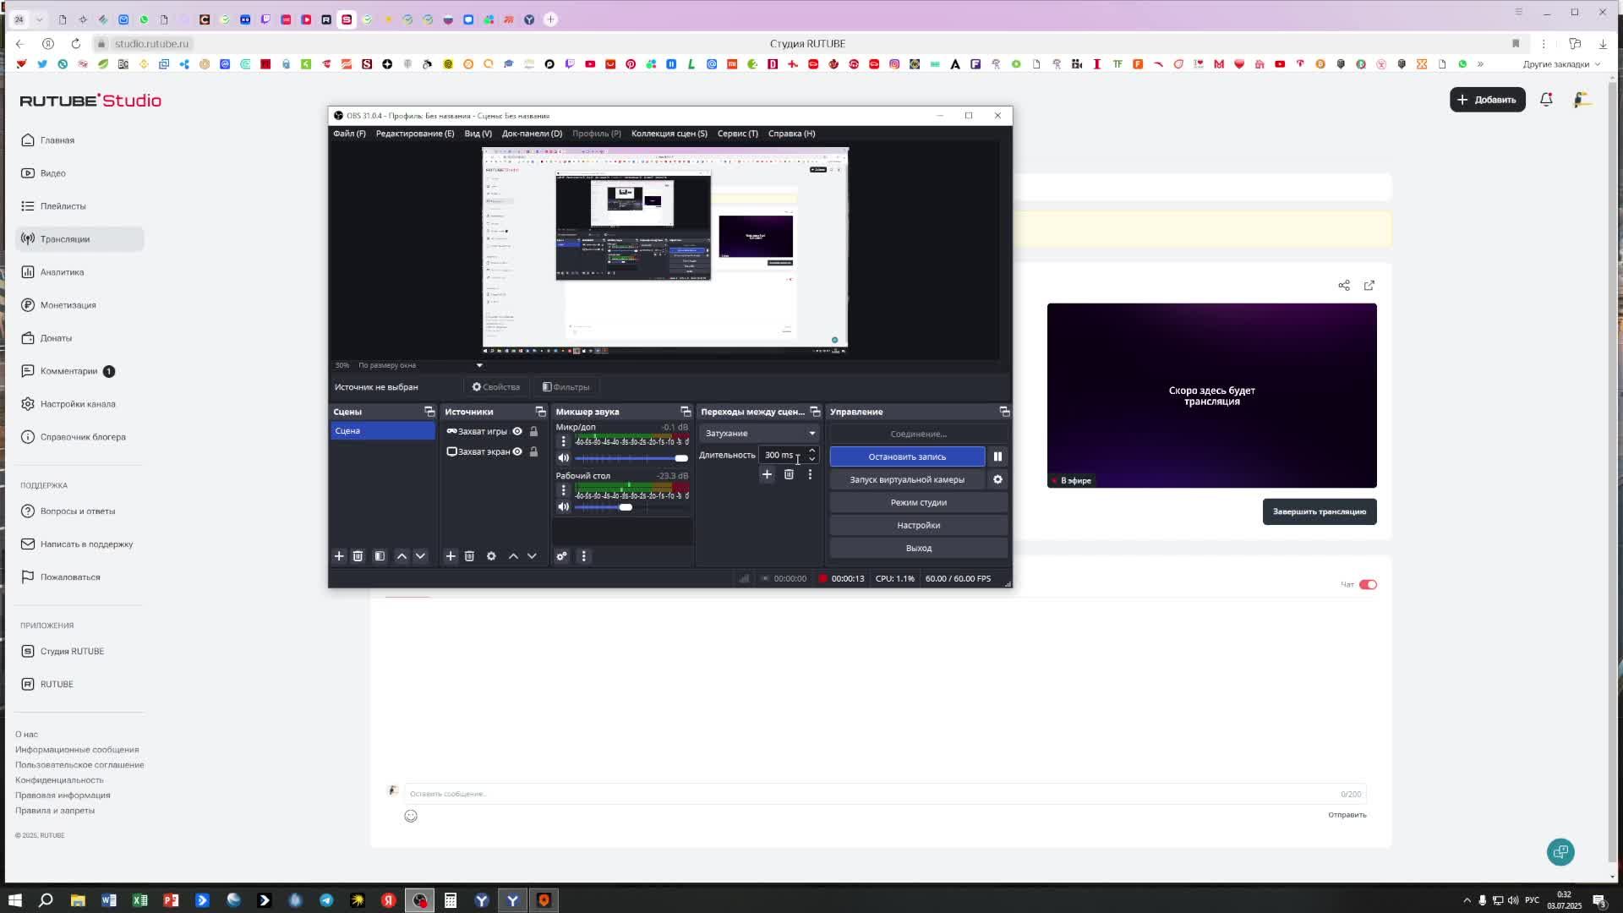Toggle visibility of Захват экрана source

pos(517,451)
